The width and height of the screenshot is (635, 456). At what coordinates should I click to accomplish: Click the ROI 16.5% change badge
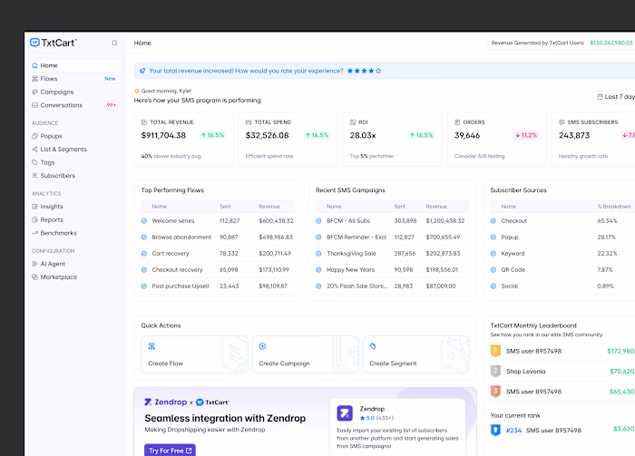click(421, 135)
